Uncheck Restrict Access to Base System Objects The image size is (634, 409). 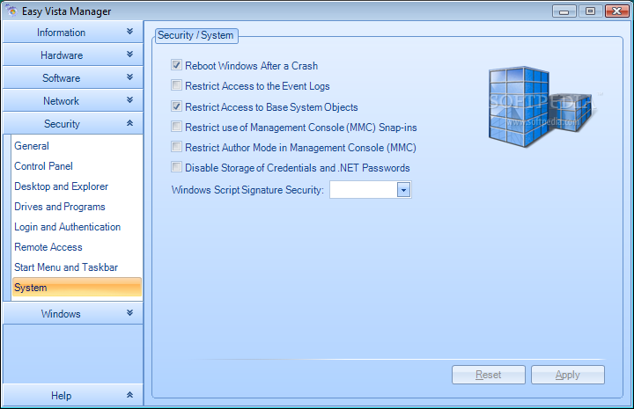pos(176,106)
